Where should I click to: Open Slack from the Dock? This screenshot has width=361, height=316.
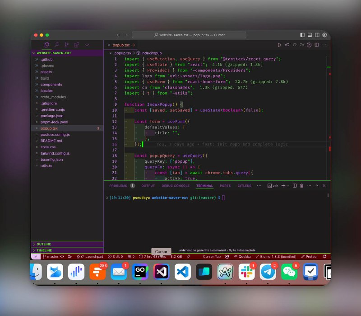pos(247,272)
